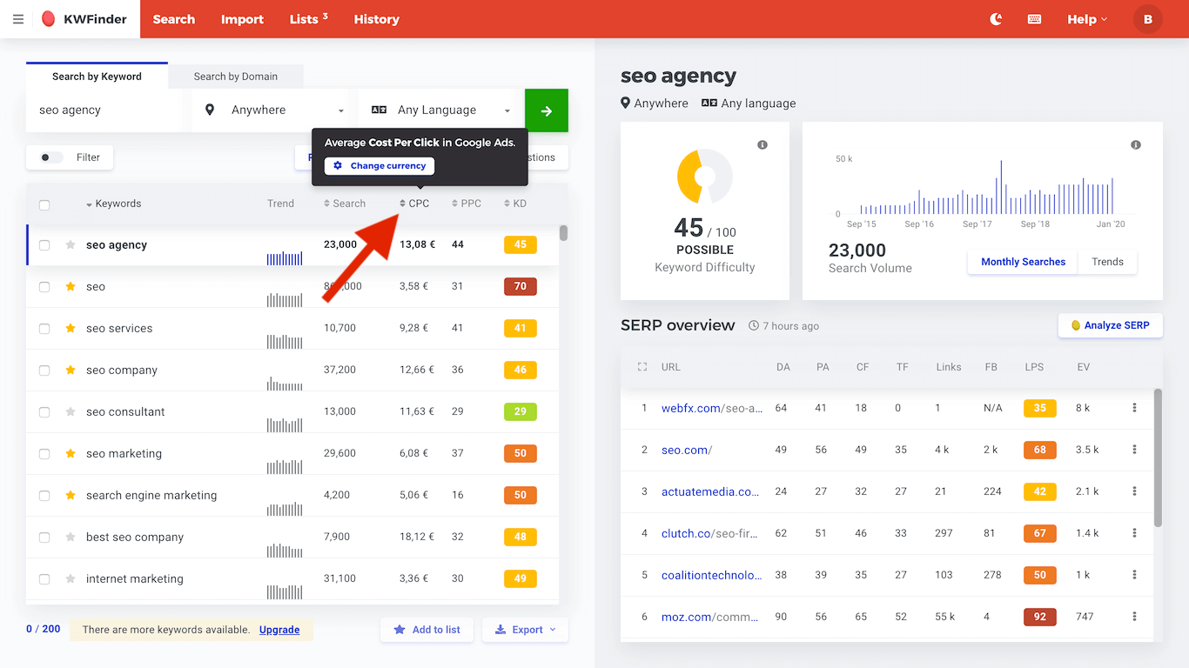Click the yellow KD 45 badge for seo agency

coord(521,244)
